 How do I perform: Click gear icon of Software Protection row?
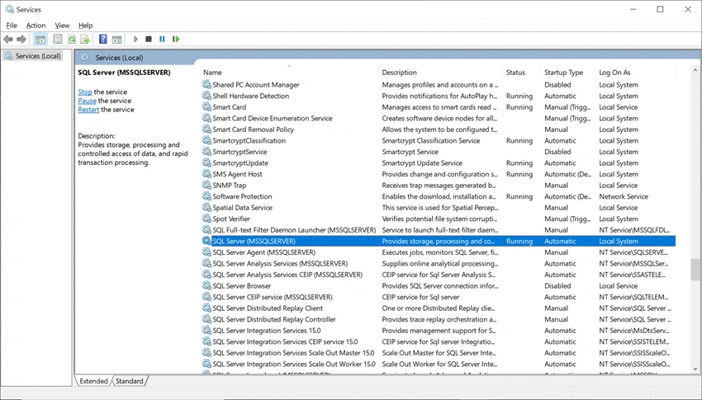tap(206, 196)
